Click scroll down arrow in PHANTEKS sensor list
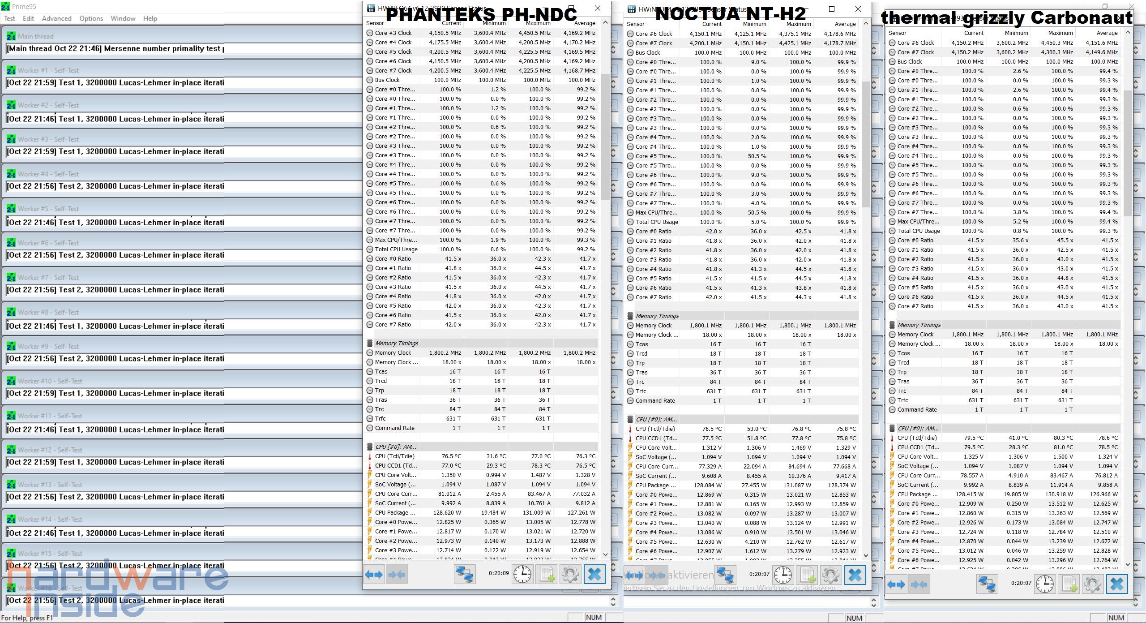Screen dimensions: 1146x623 click(x=605, y=554)
